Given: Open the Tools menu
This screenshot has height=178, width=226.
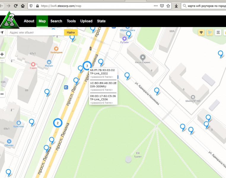Looking at the screenshot, I should point(71,21).
